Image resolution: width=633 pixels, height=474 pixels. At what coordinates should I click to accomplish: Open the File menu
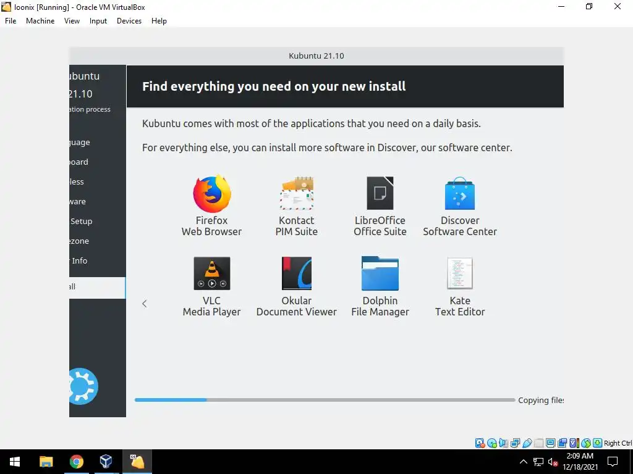click(x=11, y=21)
